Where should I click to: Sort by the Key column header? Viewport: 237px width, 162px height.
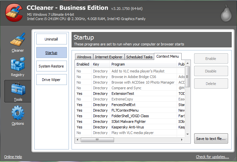[x=100, y=64]
